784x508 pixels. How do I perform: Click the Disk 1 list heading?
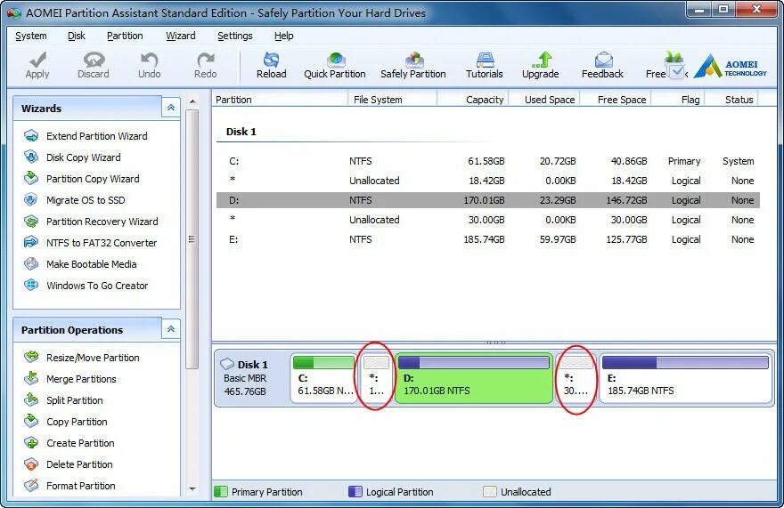pyautogui.click(x=241, y=132)
